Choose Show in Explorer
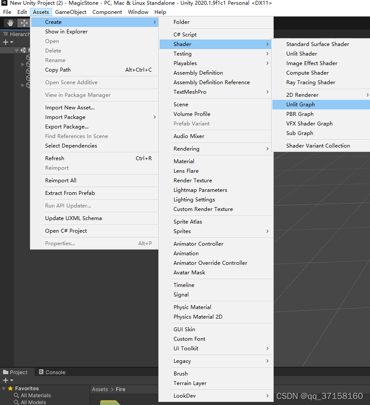This screenshot has height=405, width=370. 95,32
